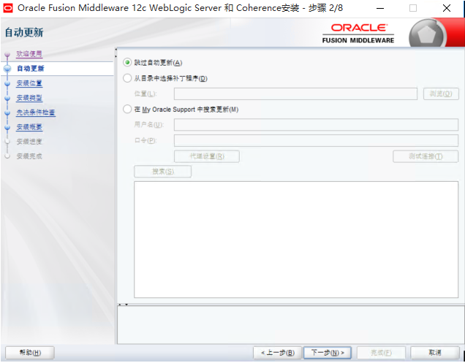
Task: Go to 安装概要 step link
Action: click(29, 127)
